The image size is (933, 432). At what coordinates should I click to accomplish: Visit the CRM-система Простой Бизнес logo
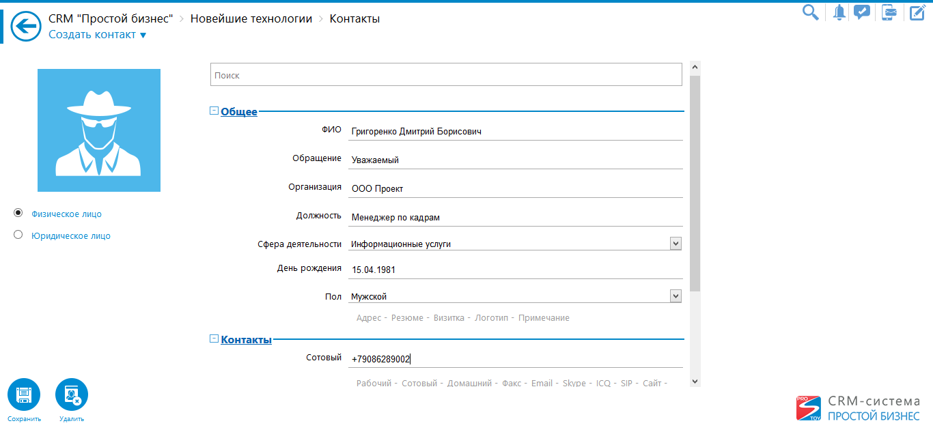858,408
